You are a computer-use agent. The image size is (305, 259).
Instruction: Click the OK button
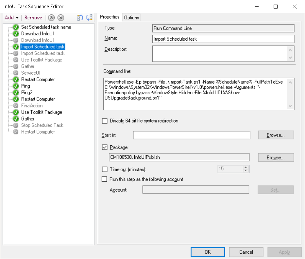click(x=208, y=252)
